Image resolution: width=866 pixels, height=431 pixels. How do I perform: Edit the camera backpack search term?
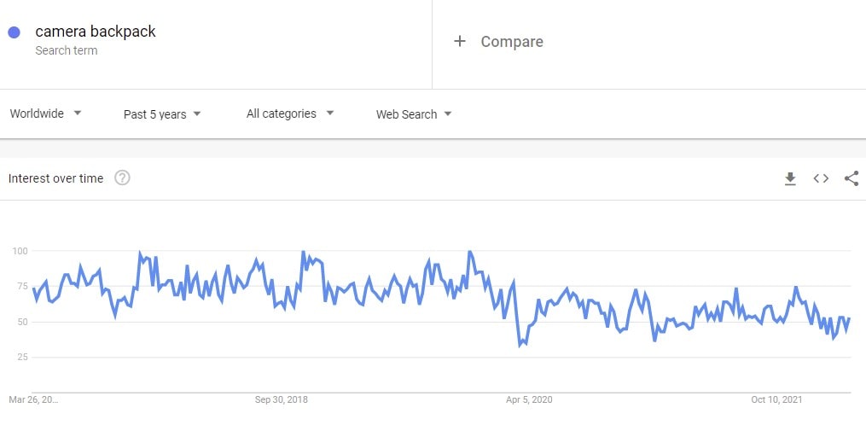(x=96, y=32)
